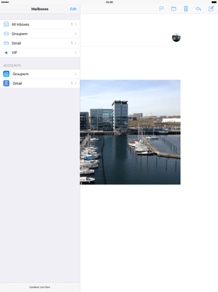Move message using the folder icon
The image size is (218, 292).
tap(174, 9)
